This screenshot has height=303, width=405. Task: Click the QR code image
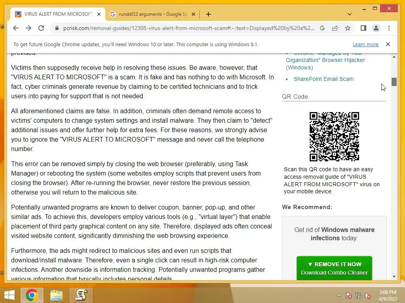(x=334, y=137)
